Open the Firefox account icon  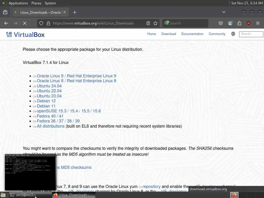pos(230,23)
